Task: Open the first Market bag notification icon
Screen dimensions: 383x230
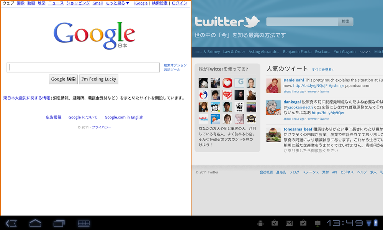Action: (x=275, y=223)
